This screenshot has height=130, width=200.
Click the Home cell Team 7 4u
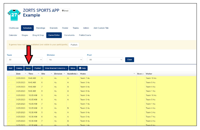pos(85,78)
